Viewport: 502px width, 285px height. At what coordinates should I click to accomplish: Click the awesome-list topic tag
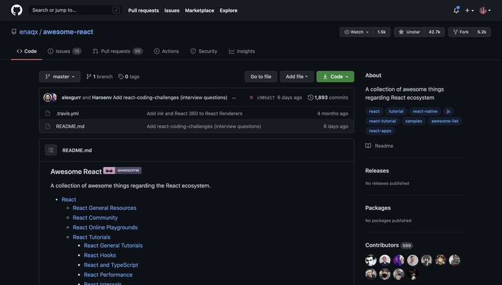pos(445,121)
